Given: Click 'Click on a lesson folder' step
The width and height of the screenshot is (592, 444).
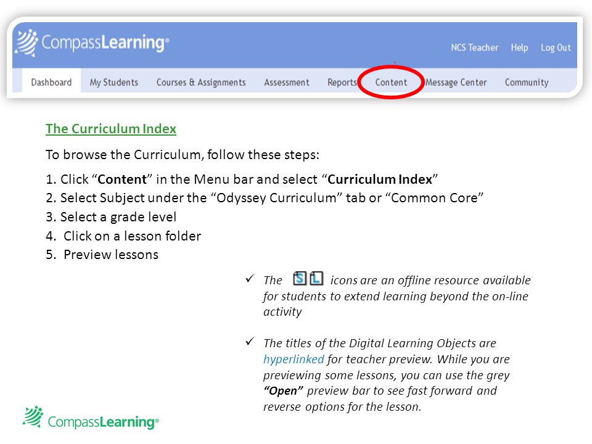Looking at the screenshot, I should (132, 236).
